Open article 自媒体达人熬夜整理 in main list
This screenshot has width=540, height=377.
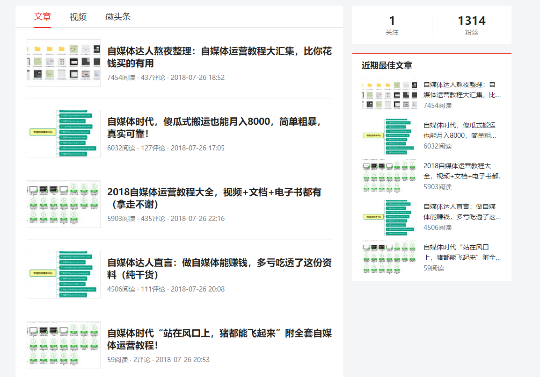coord(219,57)
